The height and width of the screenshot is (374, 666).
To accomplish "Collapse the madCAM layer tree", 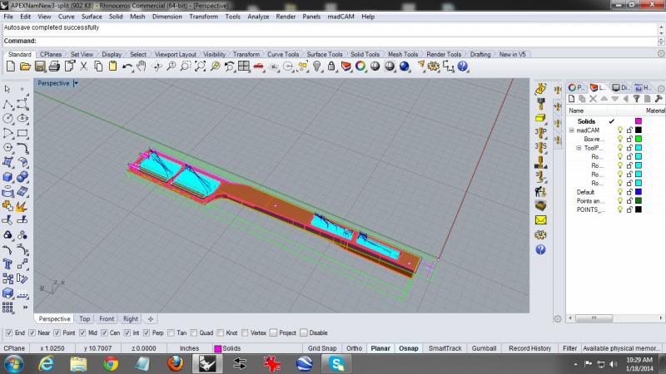I will coord(572,130).
